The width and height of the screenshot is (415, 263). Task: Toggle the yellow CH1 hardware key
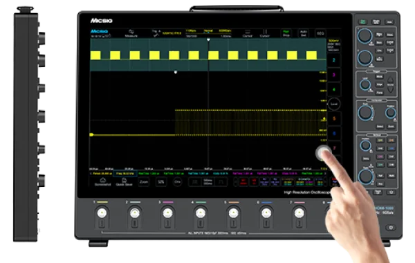coord(380,140)
